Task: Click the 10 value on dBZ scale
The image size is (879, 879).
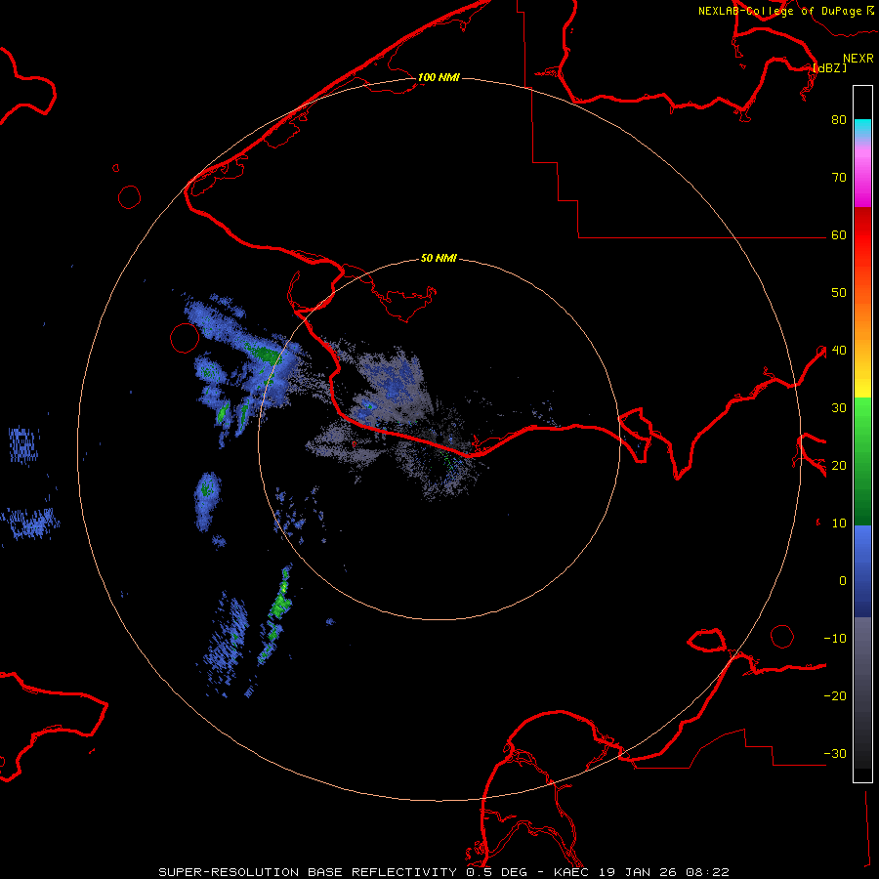Action: [x=839, y=523]
